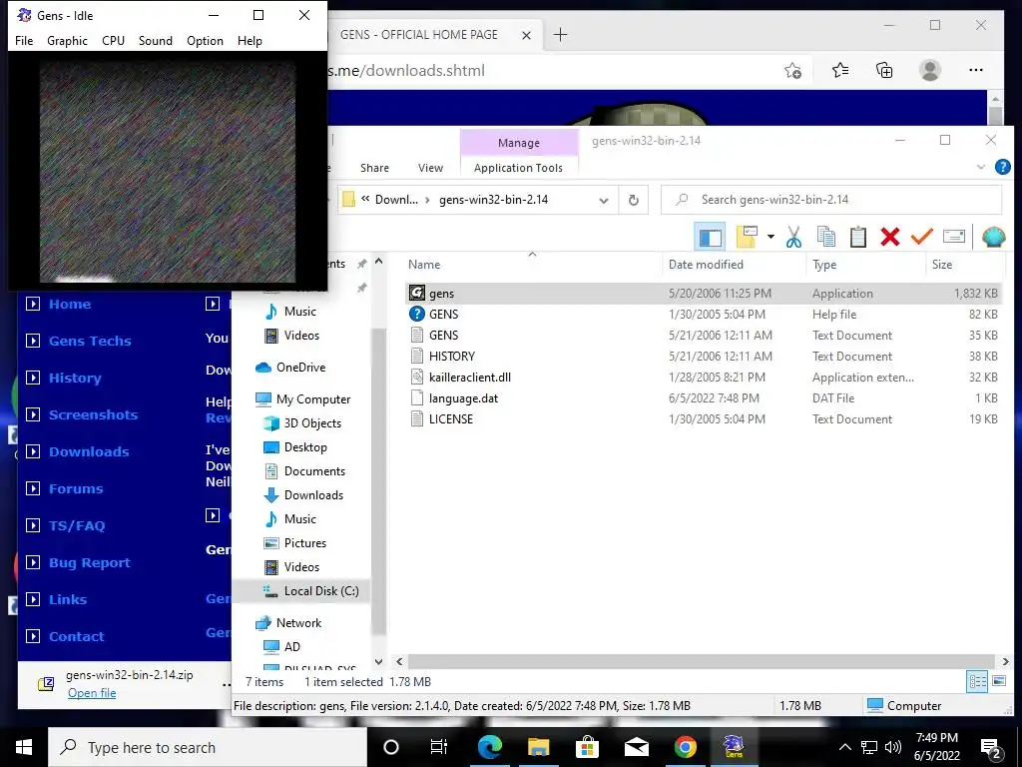Select the LICENSE text document
The width and height of the screenshot is (1022, 767).
click(703, 418)
